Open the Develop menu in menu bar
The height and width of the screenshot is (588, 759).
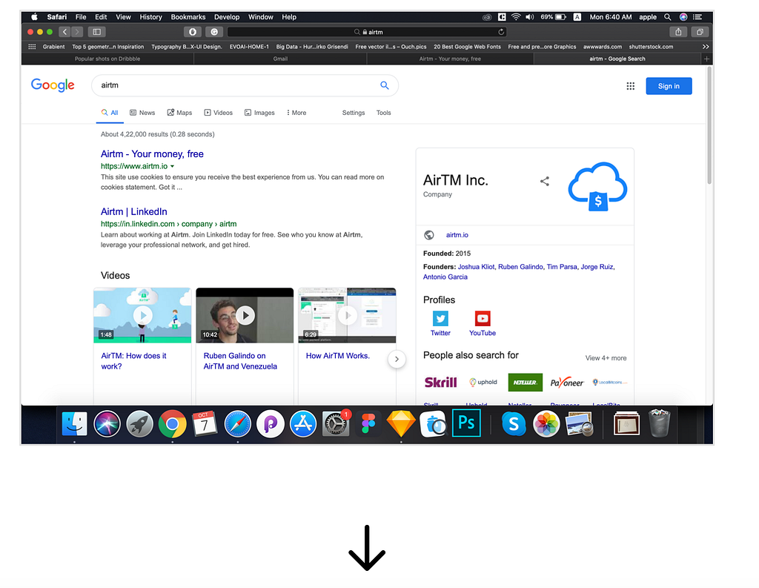227,17
